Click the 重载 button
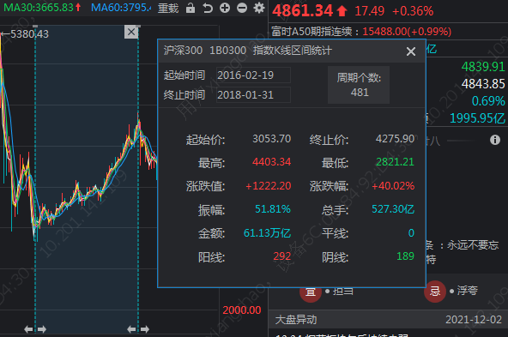This screenshot has width=508, height=337. coord(168,8)
